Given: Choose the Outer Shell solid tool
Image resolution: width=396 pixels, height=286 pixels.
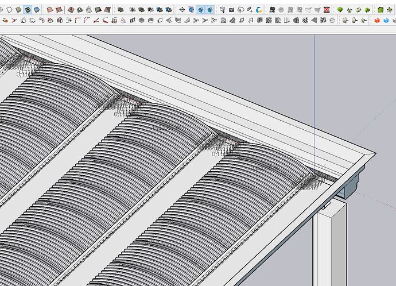Looking at the screenshot, I should pos(120,10).
